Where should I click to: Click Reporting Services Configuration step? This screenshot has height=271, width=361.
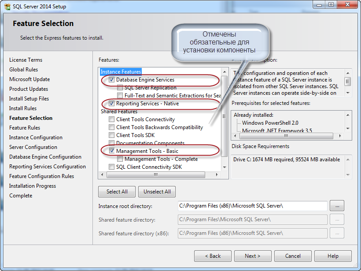pos(48,167)
